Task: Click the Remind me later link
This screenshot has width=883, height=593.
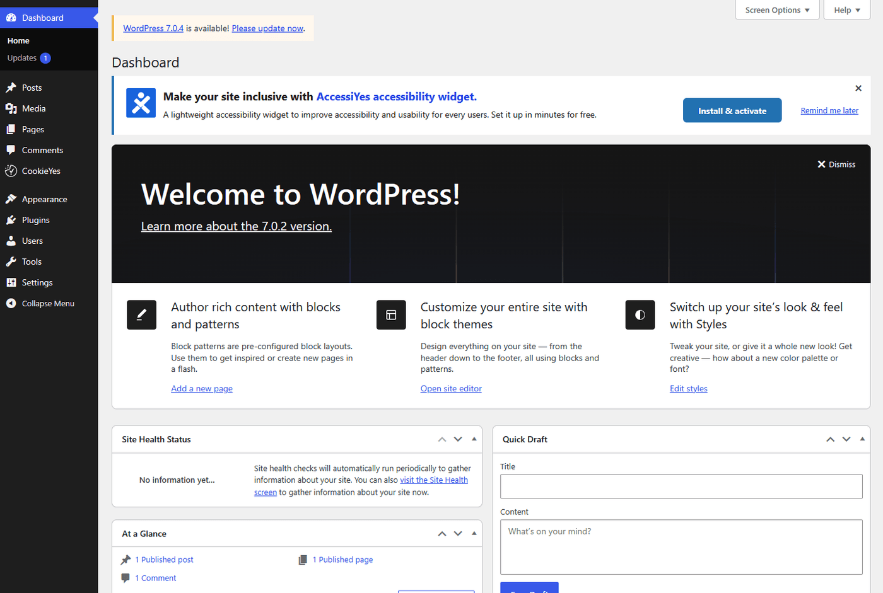Action: 829,110
